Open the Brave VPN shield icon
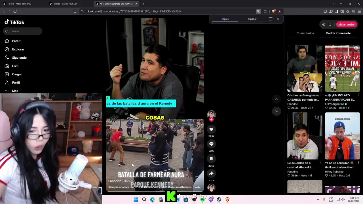The image size is (363, 204). (x=354, y=11)
